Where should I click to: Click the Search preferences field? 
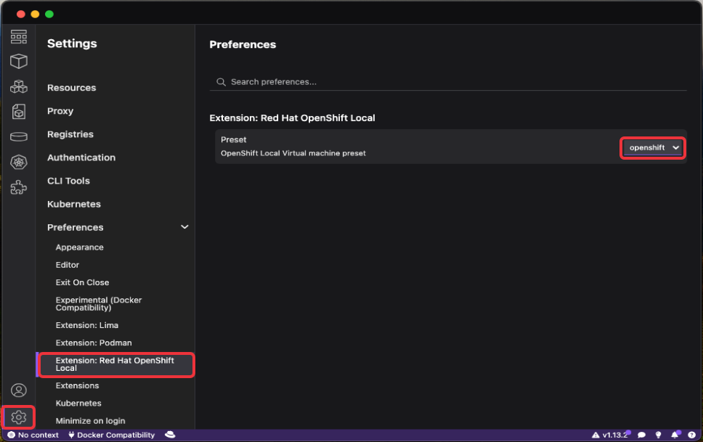pyautogui.click(x=448, y=82)
